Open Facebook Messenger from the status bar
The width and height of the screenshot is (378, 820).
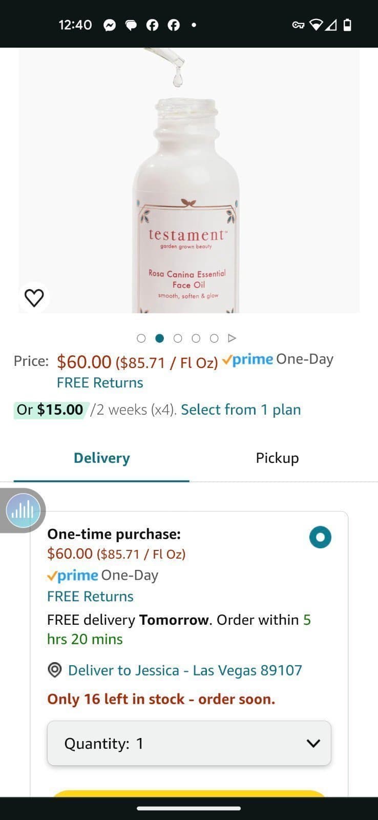[x=110, y=24]
